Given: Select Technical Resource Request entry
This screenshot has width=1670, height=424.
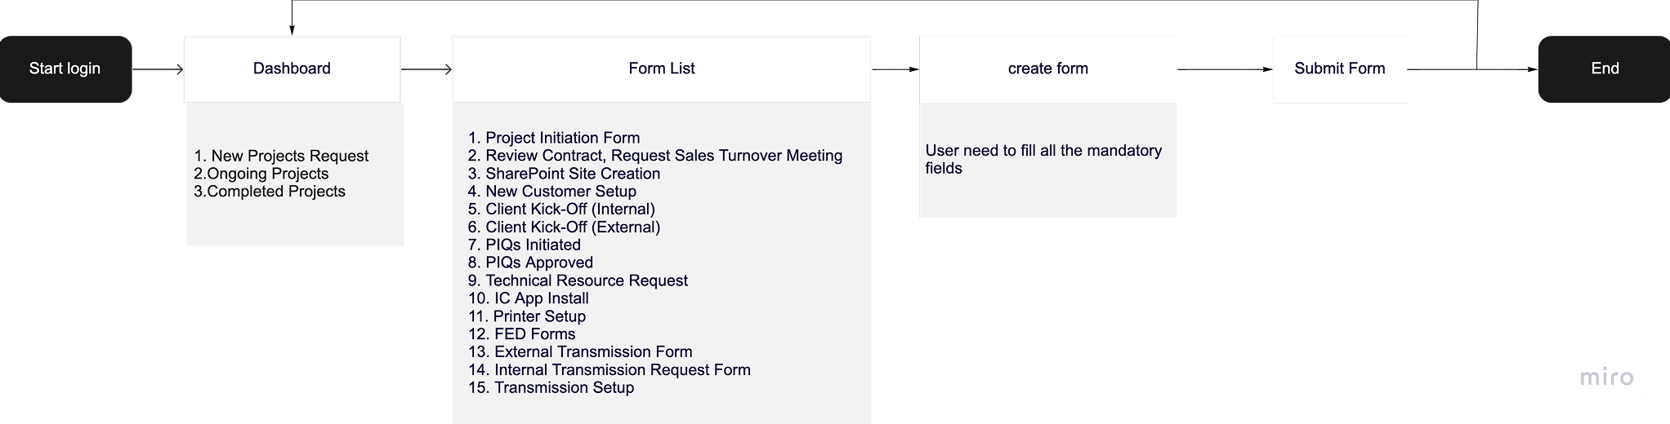Looking at the screenshot, I should click(578, 280).
